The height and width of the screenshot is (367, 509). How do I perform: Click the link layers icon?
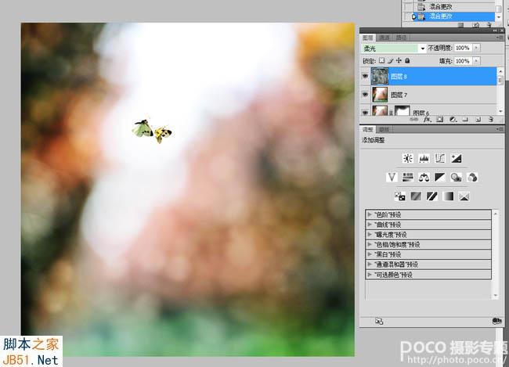414,120
